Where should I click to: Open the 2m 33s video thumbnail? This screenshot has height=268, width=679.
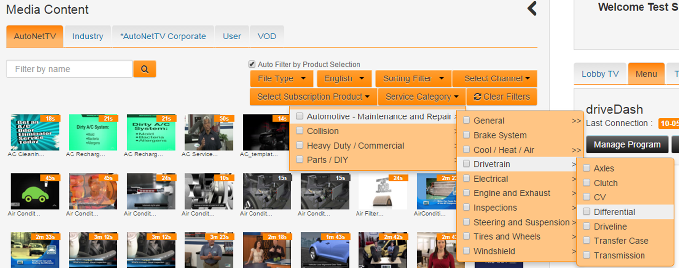tap(35, 250)
